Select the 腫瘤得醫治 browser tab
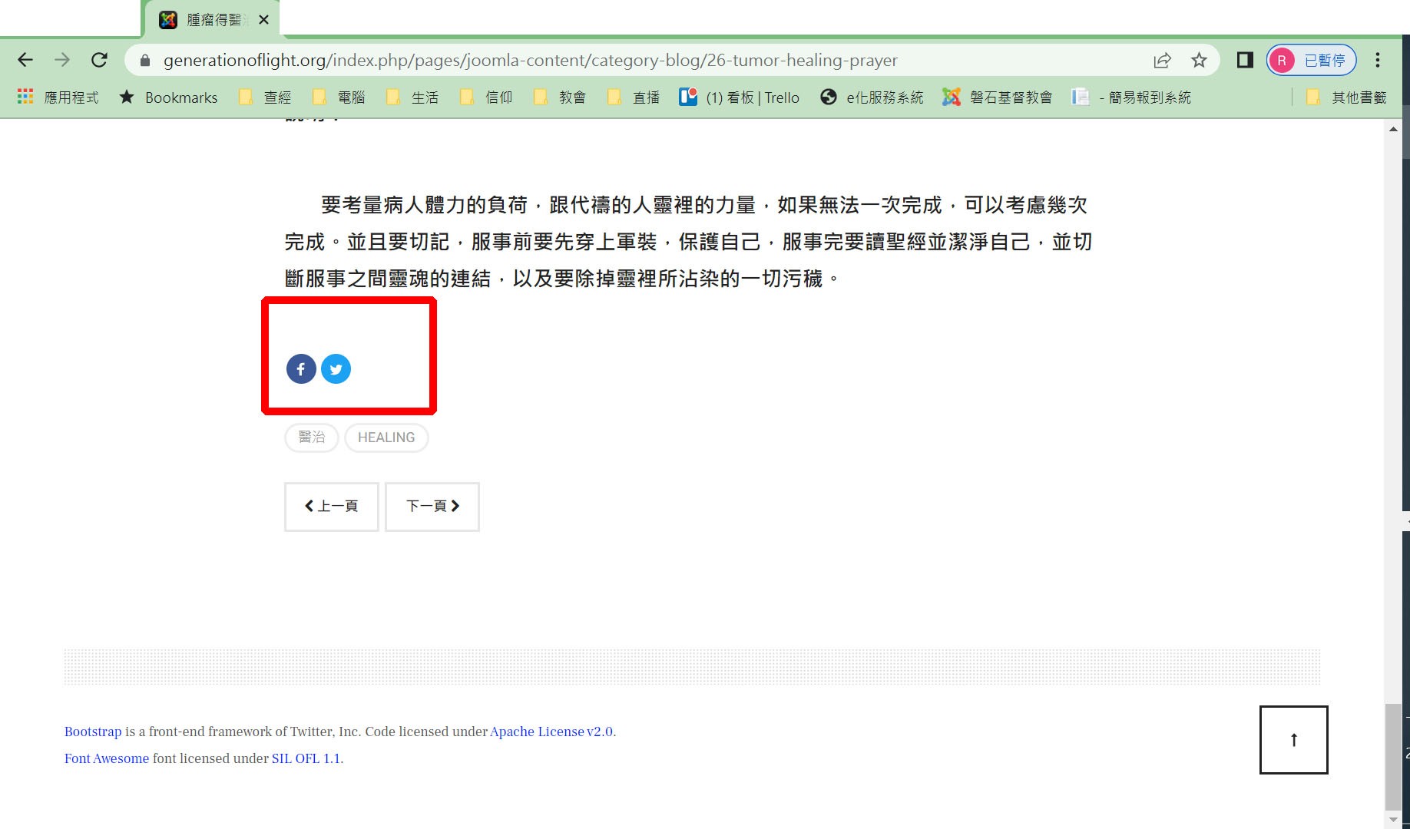The height and width of the screenshot is (829, 1410). click(x=211, y=20)
